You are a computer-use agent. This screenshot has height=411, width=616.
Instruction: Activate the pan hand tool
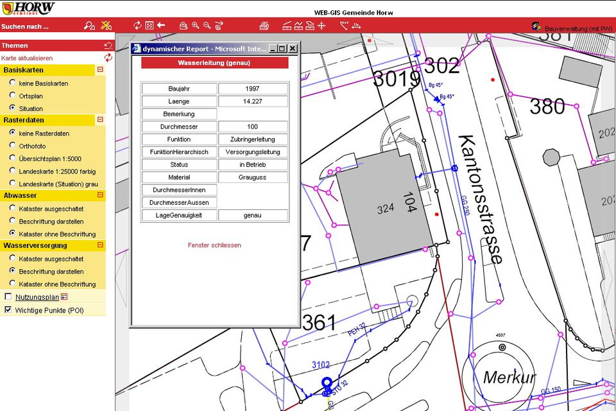click(219, 26)
